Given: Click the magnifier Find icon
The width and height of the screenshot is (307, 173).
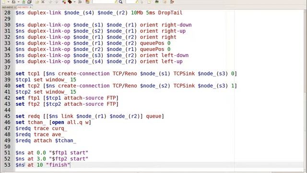Looking at the screenshot, I should click(x=120, y=2).
